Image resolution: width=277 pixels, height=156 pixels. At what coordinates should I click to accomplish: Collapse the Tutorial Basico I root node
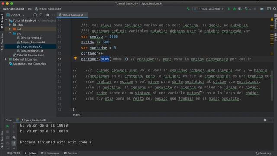[6, 20]
